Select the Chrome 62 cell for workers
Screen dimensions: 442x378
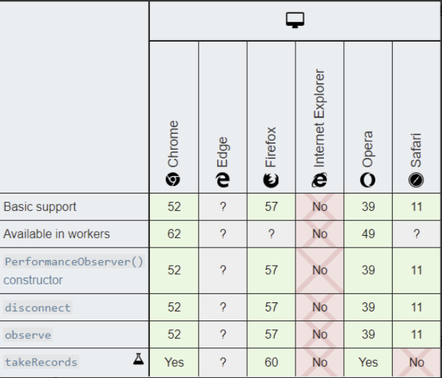pyautogui.click(x=174, y=234)
